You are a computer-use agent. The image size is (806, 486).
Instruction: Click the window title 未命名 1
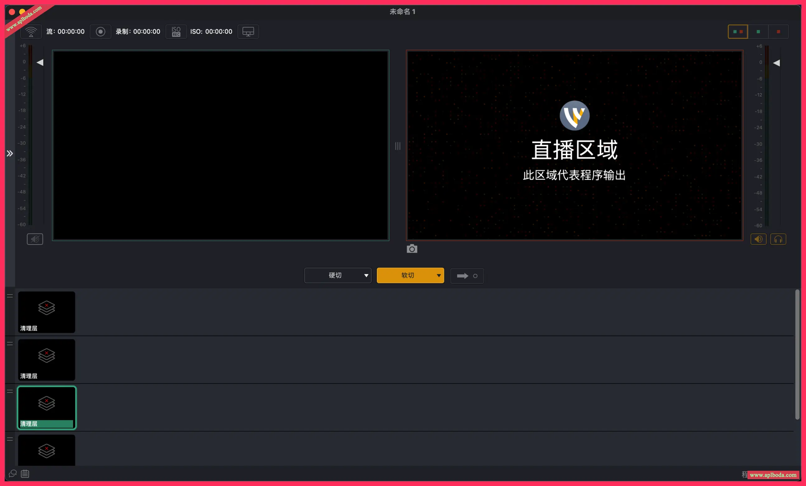402,12
